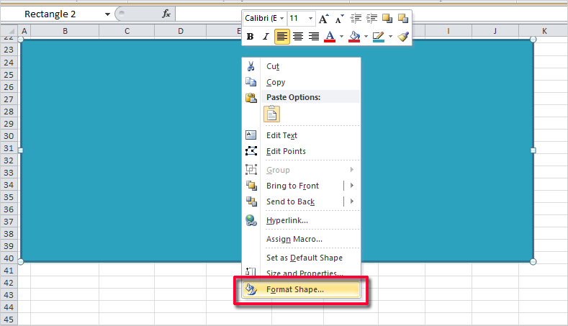Image resolution: width=568 pixels, height=326 pixels.
Task: Expand the Bring to Front submenu arrow
Action: 352,186
